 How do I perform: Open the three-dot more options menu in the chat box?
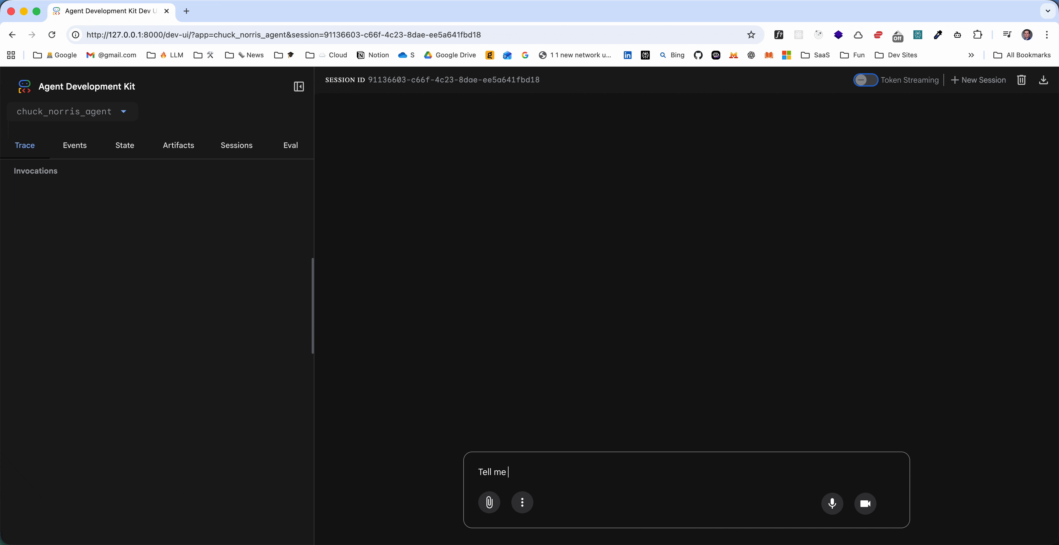pos(522,502)
